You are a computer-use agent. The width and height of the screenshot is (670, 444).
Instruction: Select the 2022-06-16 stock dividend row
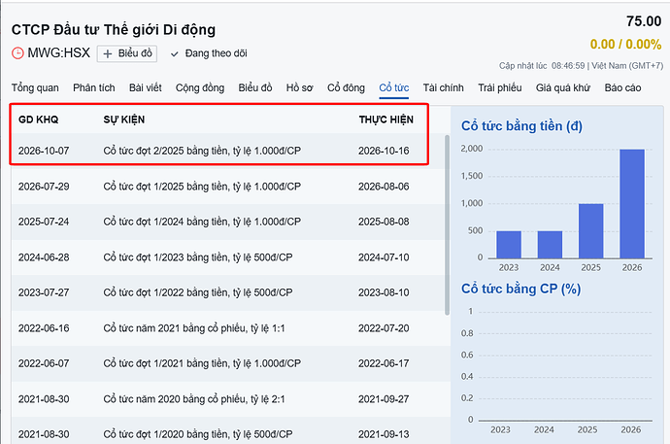tap(228, 328)
